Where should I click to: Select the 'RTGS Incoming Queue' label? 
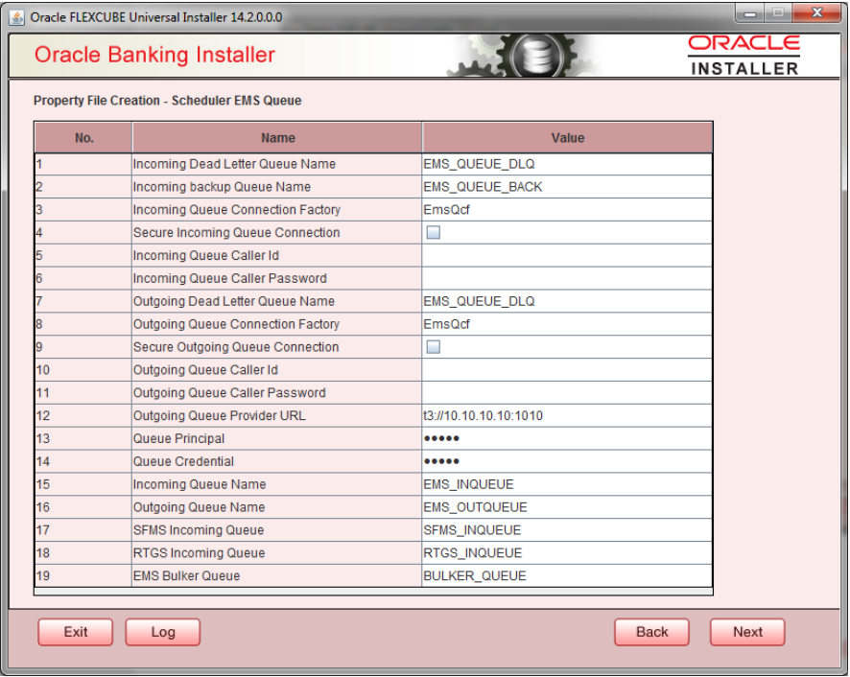point(199,553)
